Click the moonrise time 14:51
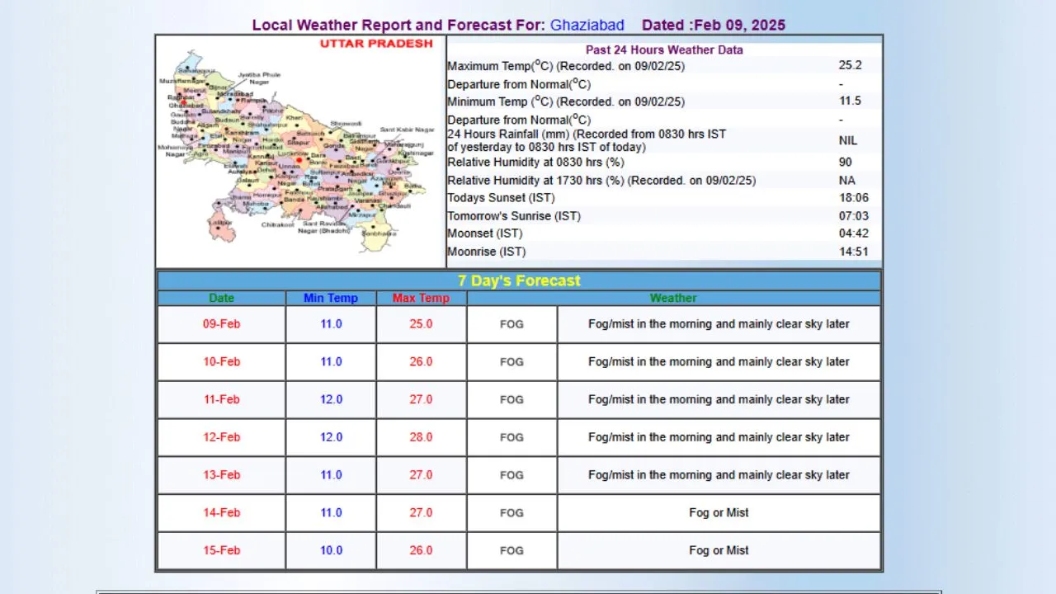The height and width of the screenshot is (594, 1056). tap(854, 252)
